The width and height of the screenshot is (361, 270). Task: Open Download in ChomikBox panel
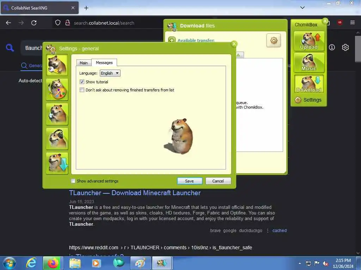tap(309, 84)
